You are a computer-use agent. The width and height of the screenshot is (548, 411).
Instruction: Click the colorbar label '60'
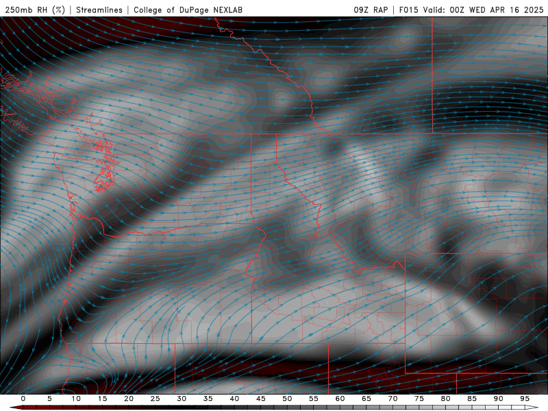(x=340, y=399)
